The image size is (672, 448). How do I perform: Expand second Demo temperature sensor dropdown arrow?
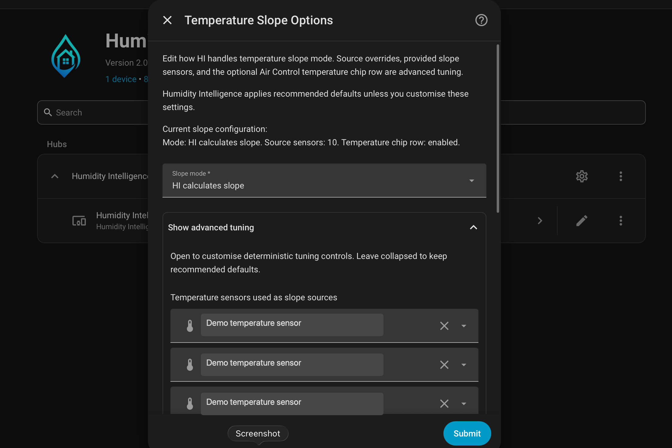coord(464,365)
